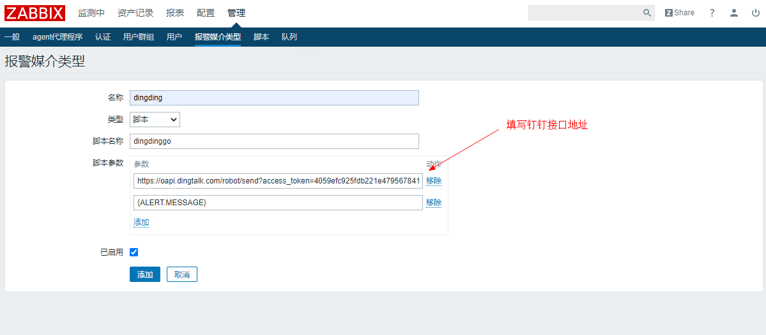Click the 取消 button
This screenshot has width=766, height=335.
182,274
